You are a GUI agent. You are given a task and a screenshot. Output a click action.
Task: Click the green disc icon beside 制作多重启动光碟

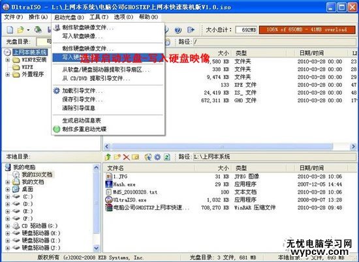tap(57, 129)
